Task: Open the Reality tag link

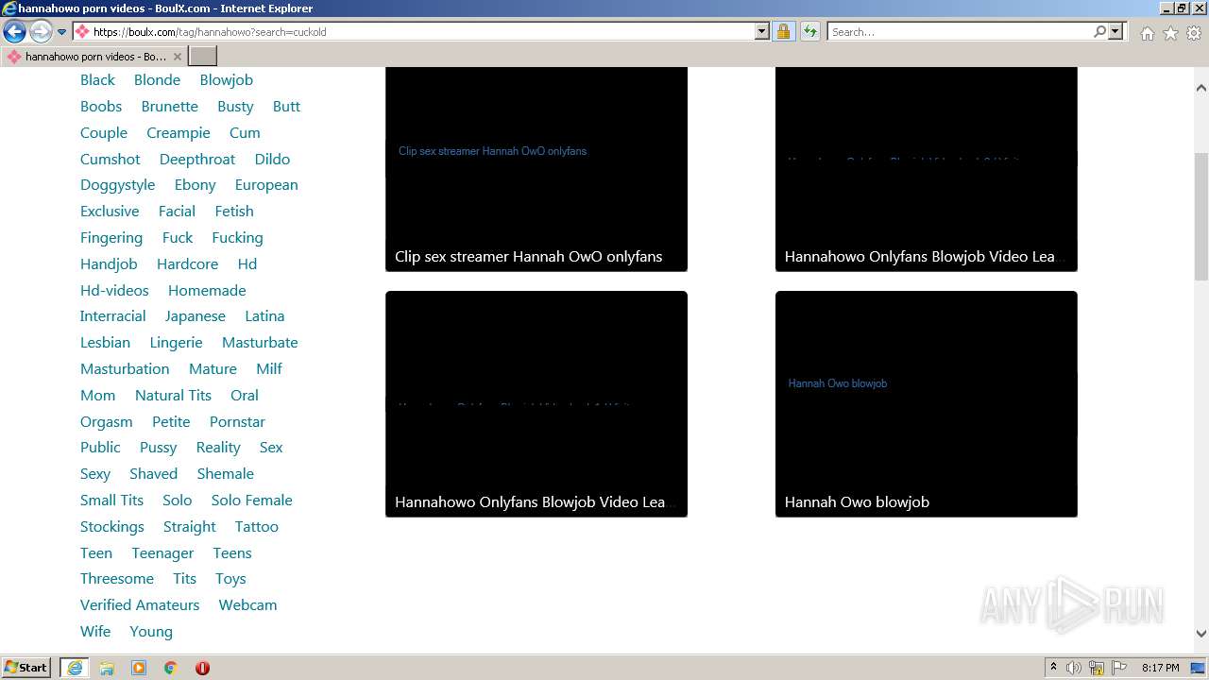Action: (x=218, y=448)
